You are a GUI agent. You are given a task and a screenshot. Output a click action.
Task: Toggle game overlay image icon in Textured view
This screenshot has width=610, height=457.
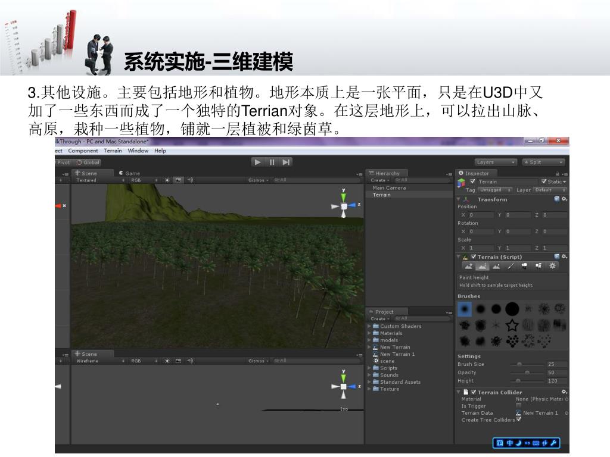(x=178, y=180)
